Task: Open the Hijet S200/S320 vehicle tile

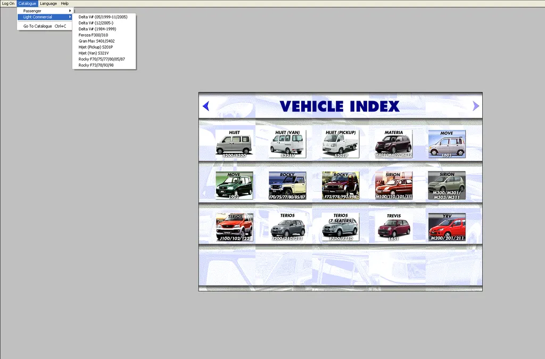Action: (x=234, y=144)
